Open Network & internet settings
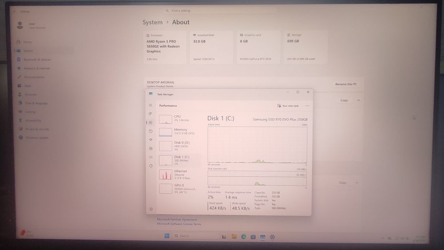 [44, 68]
